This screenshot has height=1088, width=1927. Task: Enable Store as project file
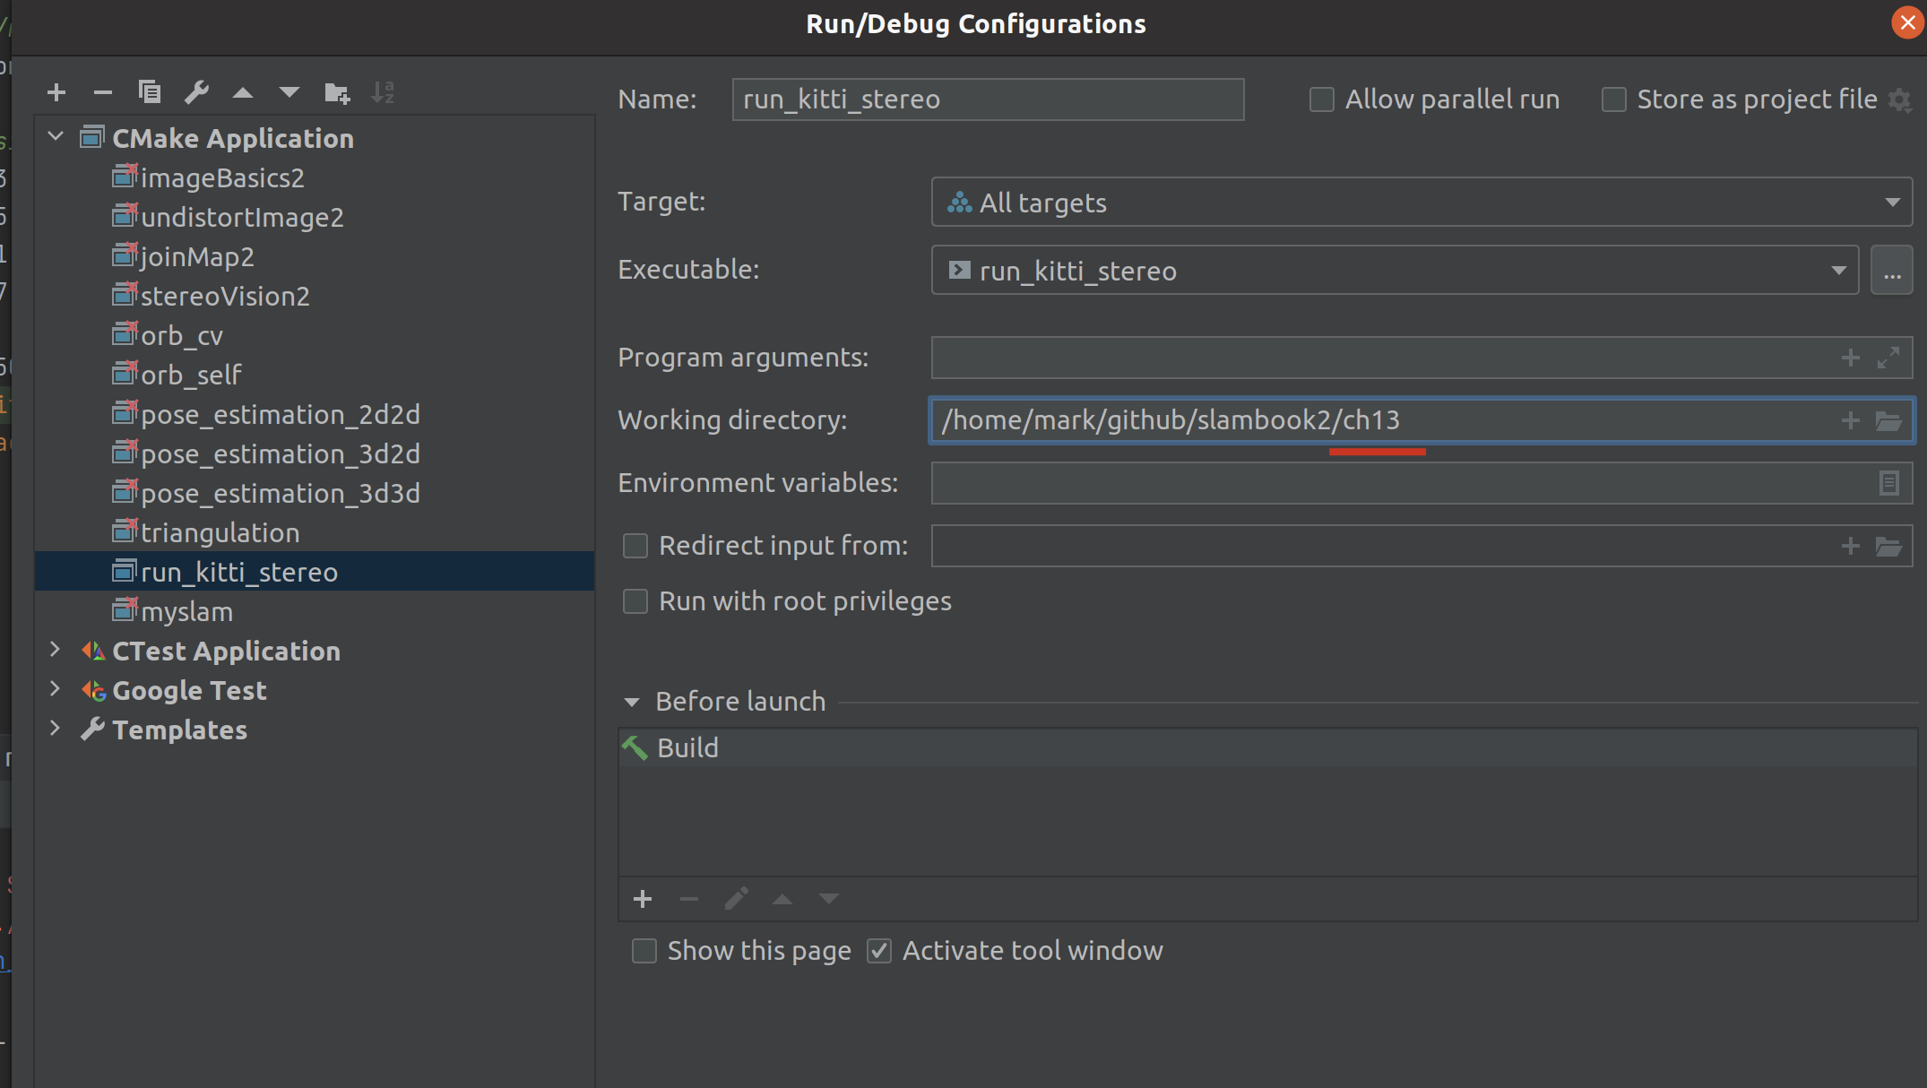[x=1614, y=99]
